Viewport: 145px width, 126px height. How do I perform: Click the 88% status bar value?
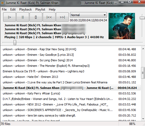pos(132,124)
